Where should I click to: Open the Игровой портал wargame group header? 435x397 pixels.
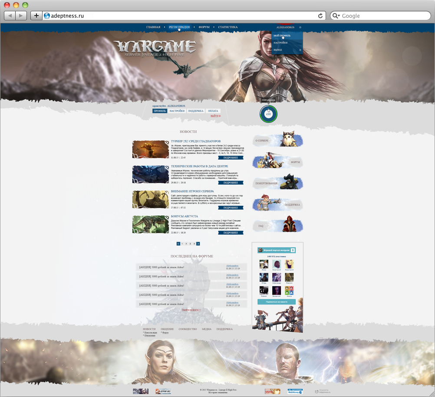[x=276, y=250]
